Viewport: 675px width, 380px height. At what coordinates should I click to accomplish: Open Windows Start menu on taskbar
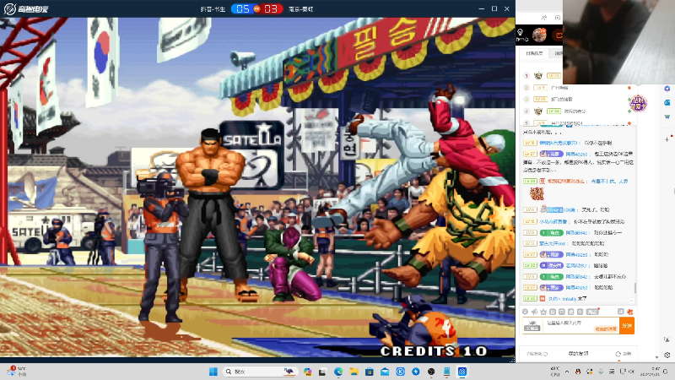click(213, 372)
